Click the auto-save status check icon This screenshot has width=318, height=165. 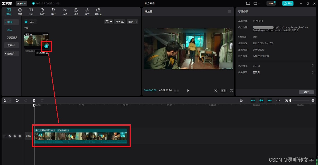coord(33,3)
